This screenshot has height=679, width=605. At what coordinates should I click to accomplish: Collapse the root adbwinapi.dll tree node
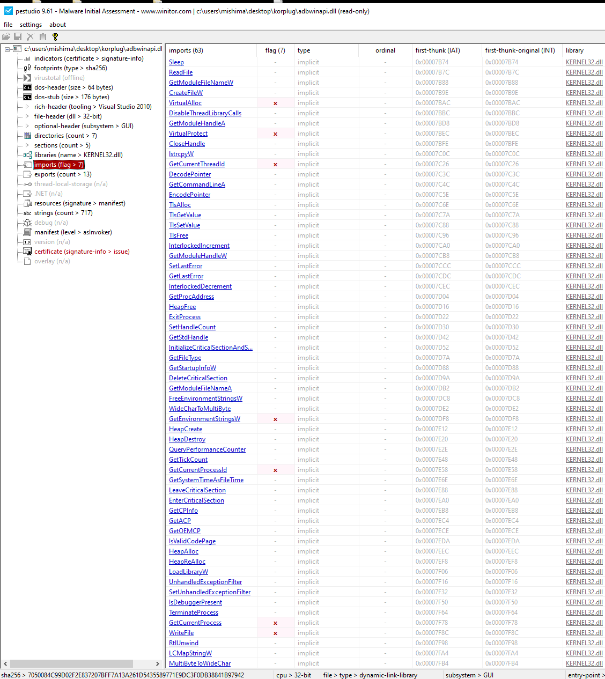point(7,49)
